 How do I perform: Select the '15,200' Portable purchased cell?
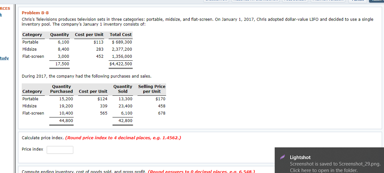click(66, 99)
